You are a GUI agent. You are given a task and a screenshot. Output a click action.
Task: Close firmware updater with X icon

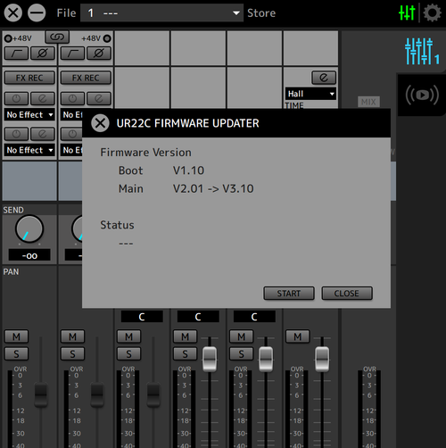click(x=100, y=123)
